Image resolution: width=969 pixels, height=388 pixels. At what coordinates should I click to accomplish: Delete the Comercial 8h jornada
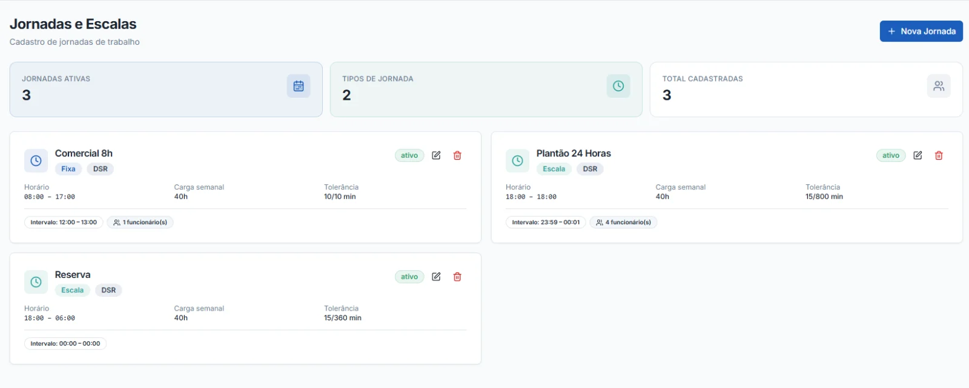coord(457,155)
